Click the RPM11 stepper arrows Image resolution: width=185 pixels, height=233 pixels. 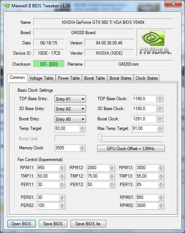(x=62, y=168)
